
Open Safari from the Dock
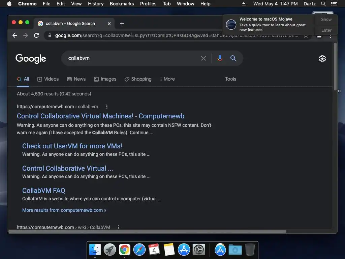pos(139,250)
